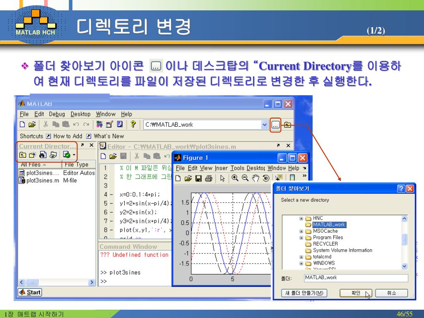
Task: Click Open file icon in MATLAB main toolbar
Action: tap(32, 124)
